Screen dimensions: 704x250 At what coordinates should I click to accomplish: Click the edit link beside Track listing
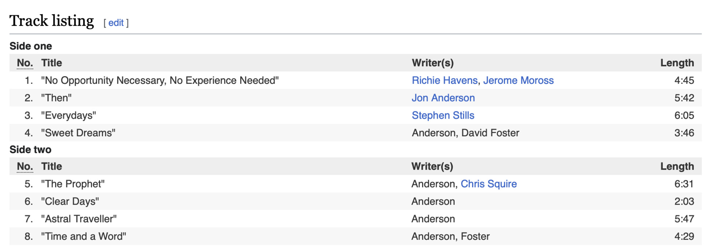click(116, 23)
